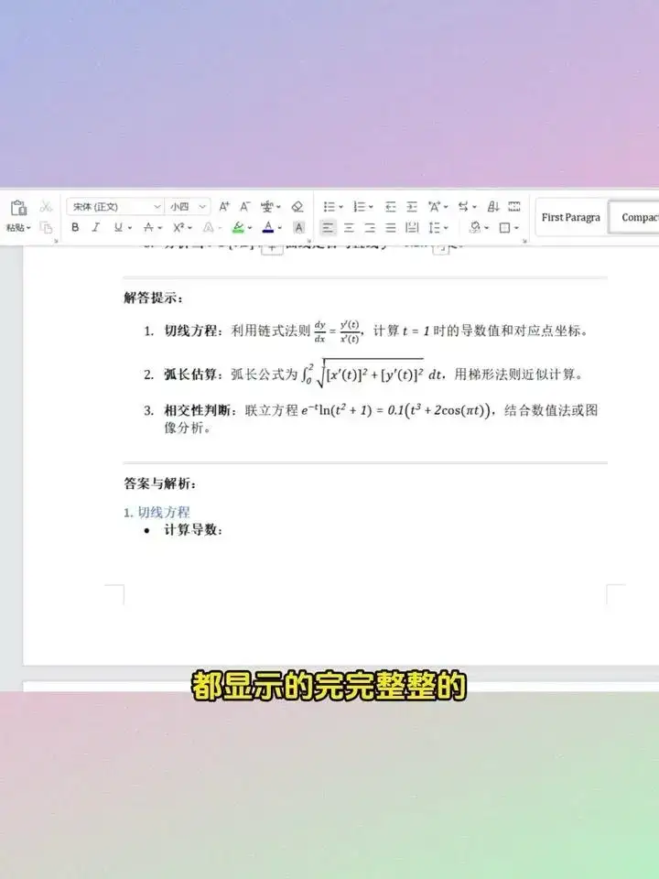Open highlight color dropdown arrow
Image resolution: width=659 pixels, height=879 pixels.
(x=250, y=228)
